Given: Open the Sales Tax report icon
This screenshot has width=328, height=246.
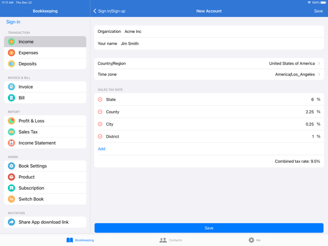Looking at the screenshot, I should click(x=12, y=132).
